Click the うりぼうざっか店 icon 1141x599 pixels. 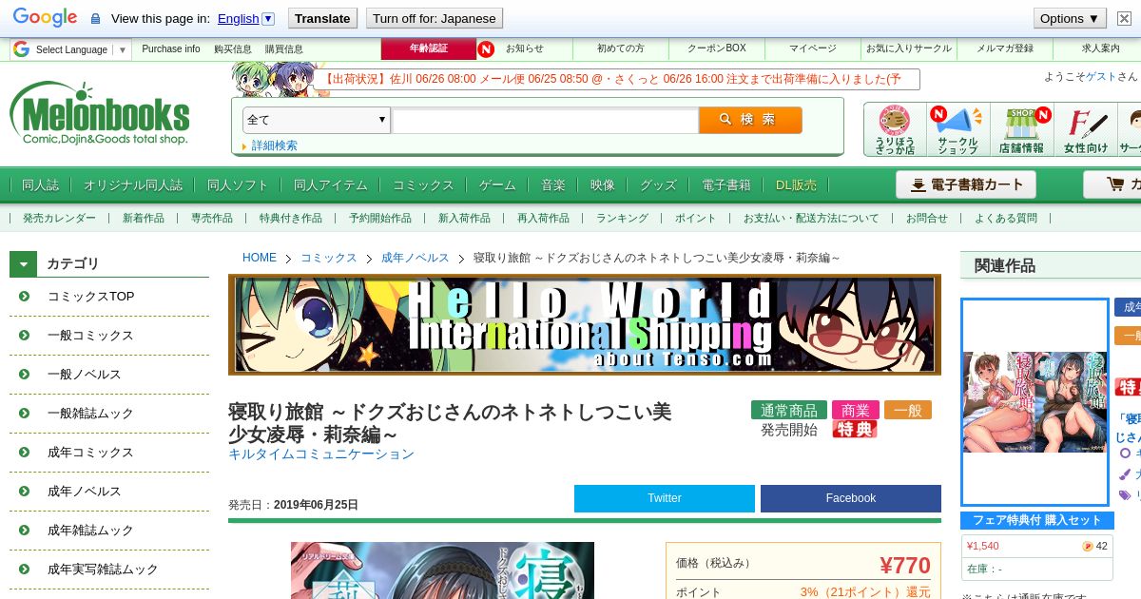pos(895,129)
